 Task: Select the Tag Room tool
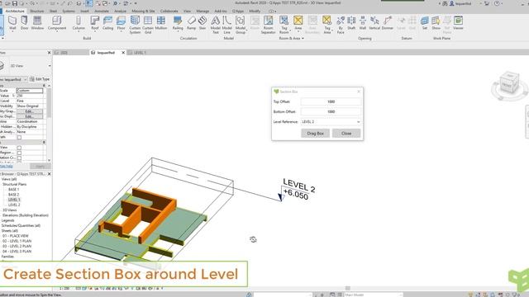(284, 24)
